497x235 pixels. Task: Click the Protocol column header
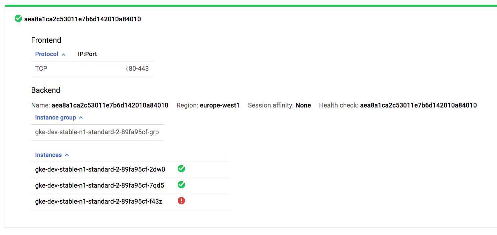pos(47,54)
